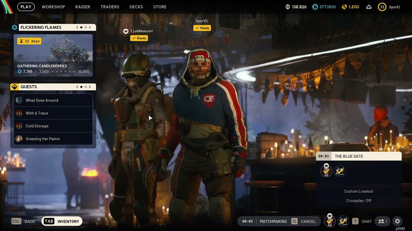This screenshot has height=231, width=412.
Task: Open the settings gear
Action: click(398, 221)
